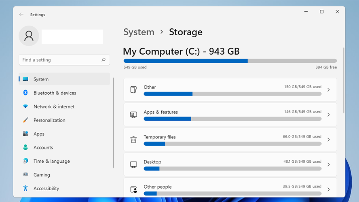The height and width of the screenshot is (202, 359).
Task: Click the Bluetooth & devices icon
Action: tap(25, 93)
